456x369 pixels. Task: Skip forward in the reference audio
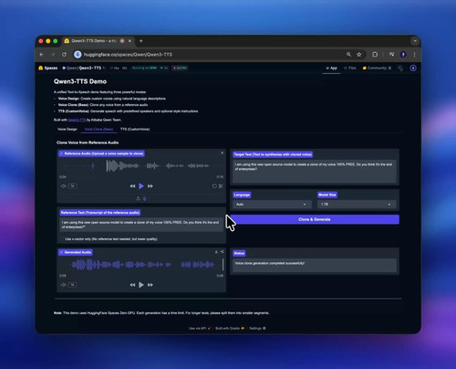pos(150,186)
